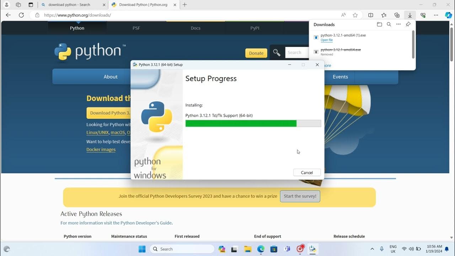Image resolution: width=455 pixels, height=256 pixels.
Task: Click the Python top navigation tab
Action: [x=77, y=28]
